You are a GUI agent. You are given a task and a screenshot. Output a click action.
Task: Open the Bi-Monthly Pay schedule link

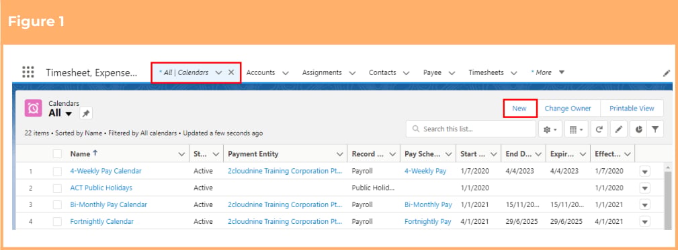(428, 204)
